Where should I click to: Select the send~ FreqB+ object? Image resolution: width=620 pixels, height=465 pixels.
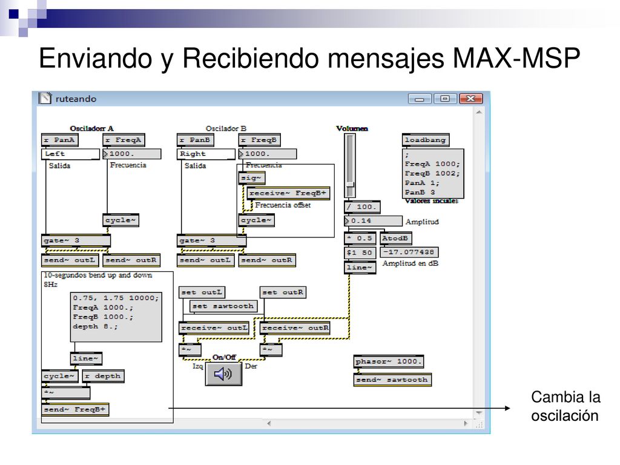[x=75, y=410]
